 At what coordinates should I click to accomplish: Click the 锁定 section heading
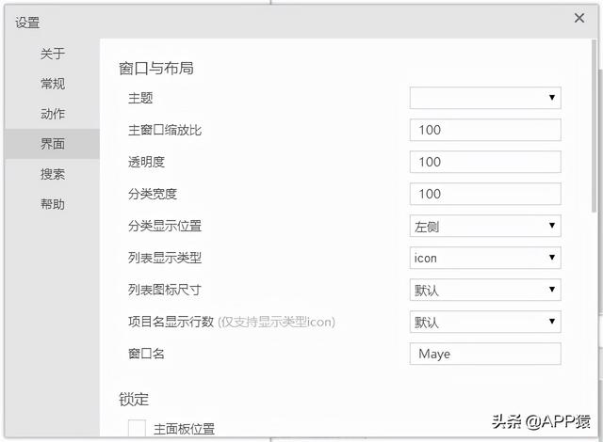click(x=134, y=400)
